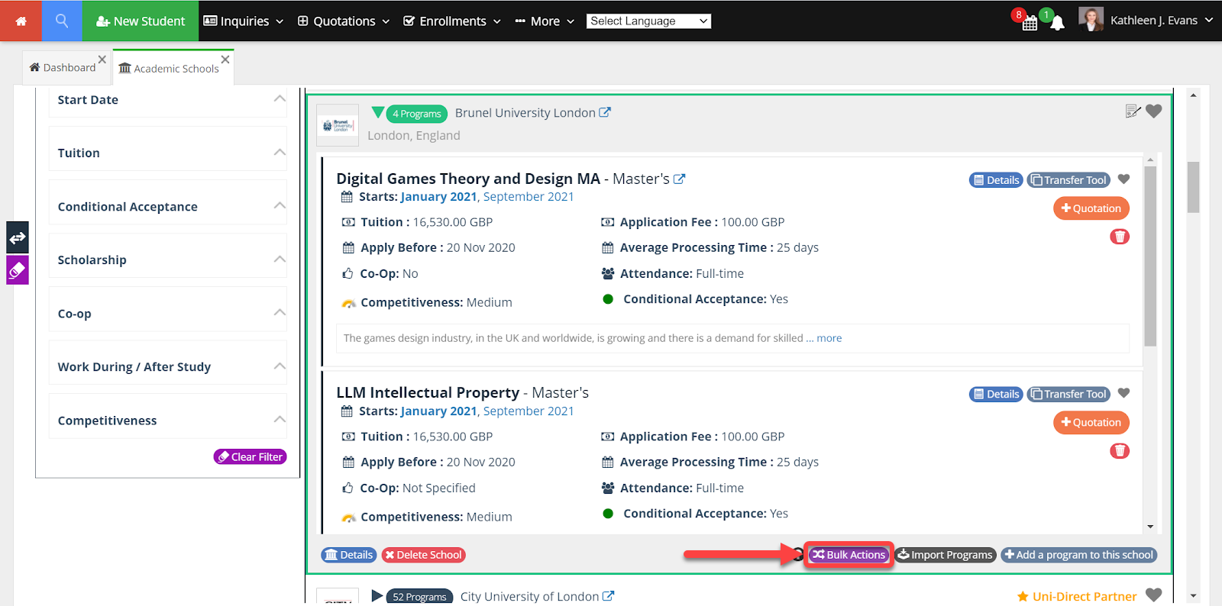
Task: Open the bell notifications icon
Action: pos(1057,22)
